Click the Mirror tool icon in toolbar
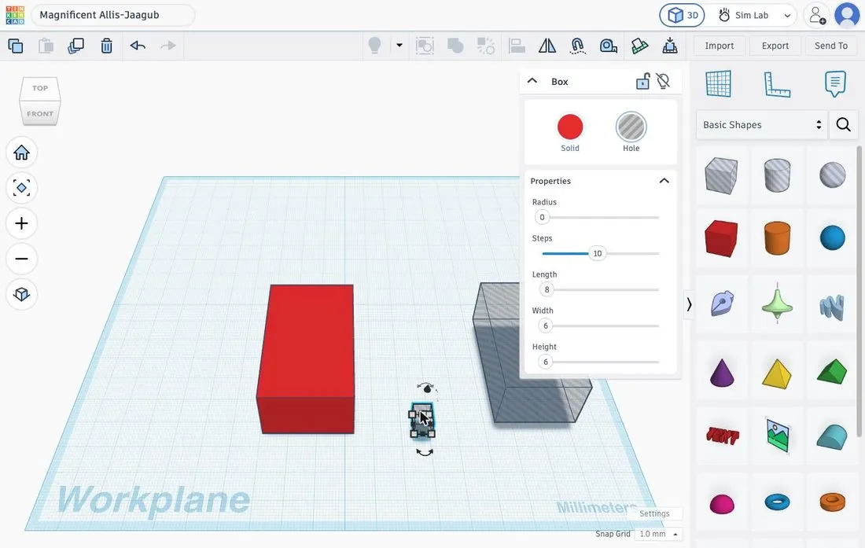The height and width of the screenshot is (548, 865). [x=547, y=46]
